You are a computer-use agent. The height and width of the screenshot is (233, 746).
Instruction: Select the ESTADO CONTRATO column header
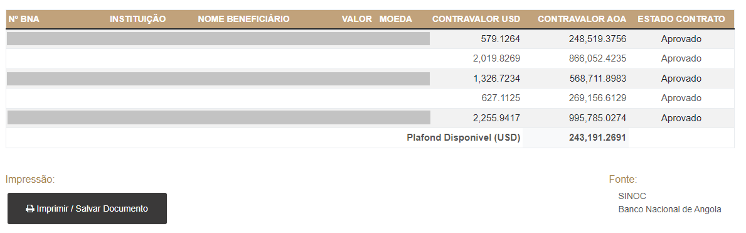[x=681, y=19]
